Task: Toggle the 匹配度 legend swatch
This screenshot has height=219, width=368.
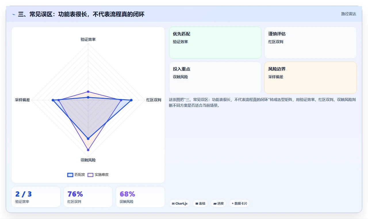Action: [x=70, y=175]
